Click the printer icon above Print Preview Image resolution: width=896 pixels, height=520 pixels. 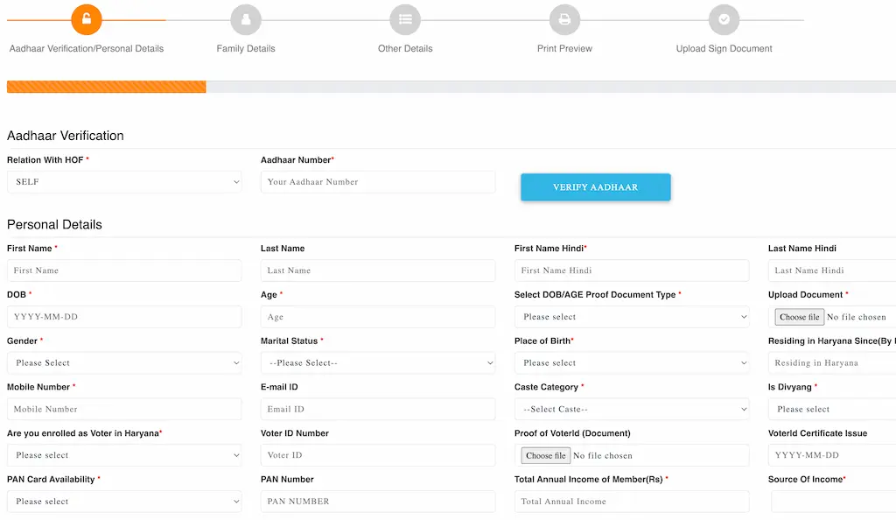[564, 18]
